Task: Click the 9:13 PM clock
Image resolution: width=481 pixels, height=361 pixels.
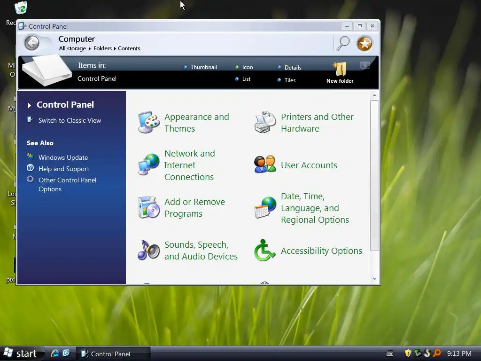Action: click(459, 353)
